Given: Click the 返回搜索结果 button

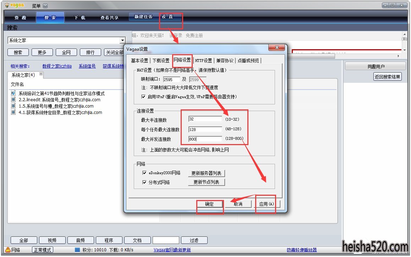Looking at the screenshot, I should pyautogui.click(x=387, y=76).
